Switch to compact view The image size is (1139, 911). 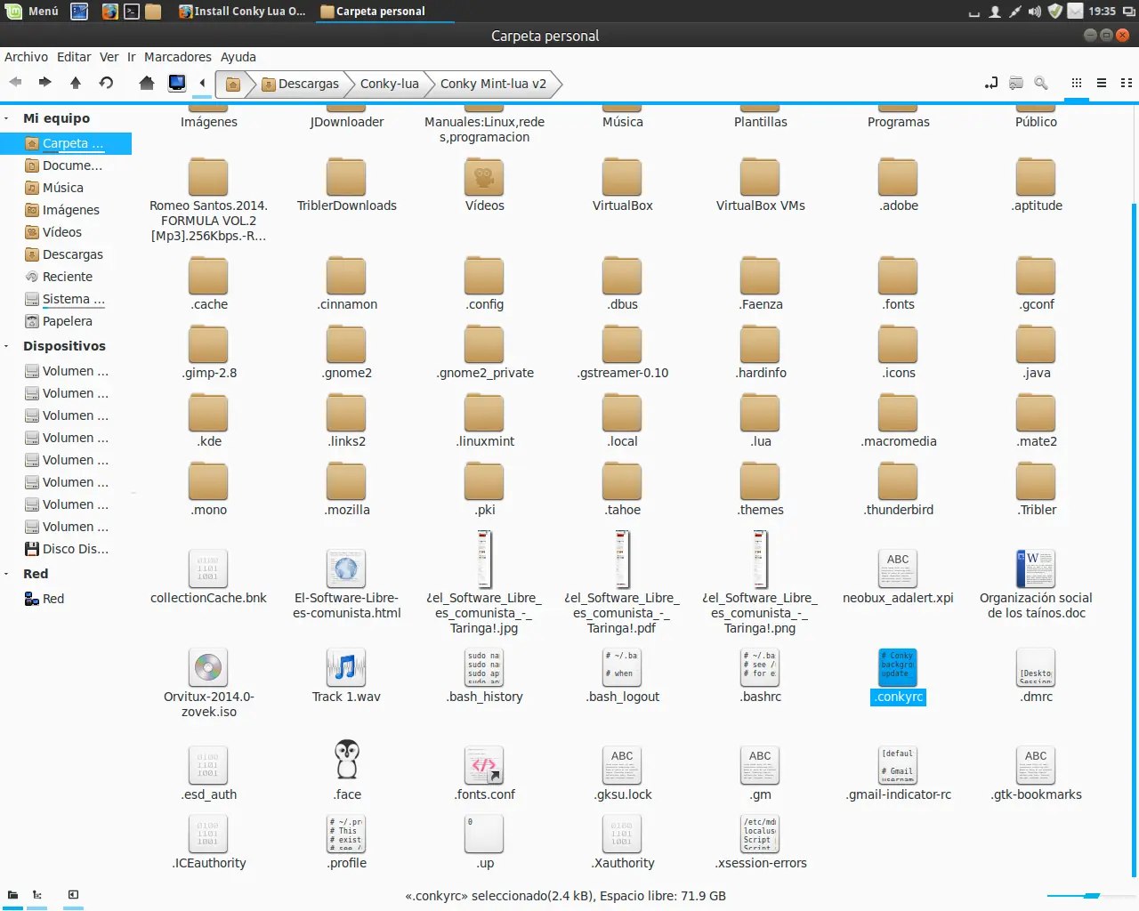click(x=1127, y=83)
